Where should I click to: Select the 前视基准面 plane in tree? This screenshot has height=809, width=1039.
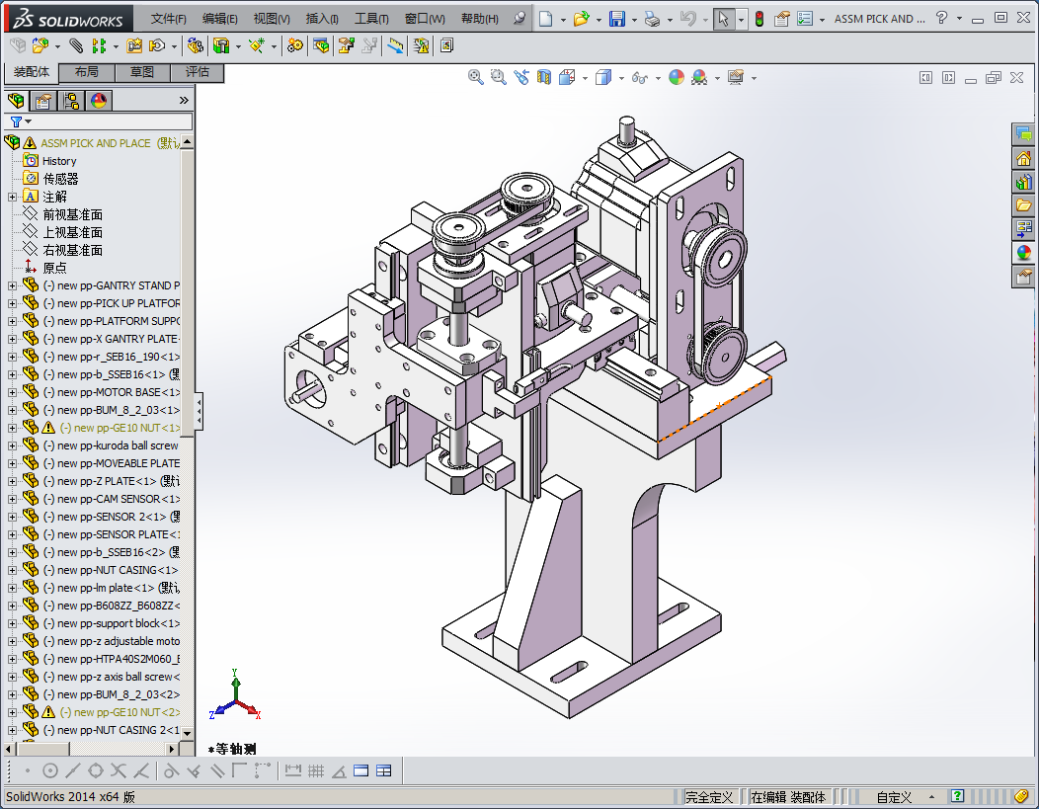coord(72,214)
